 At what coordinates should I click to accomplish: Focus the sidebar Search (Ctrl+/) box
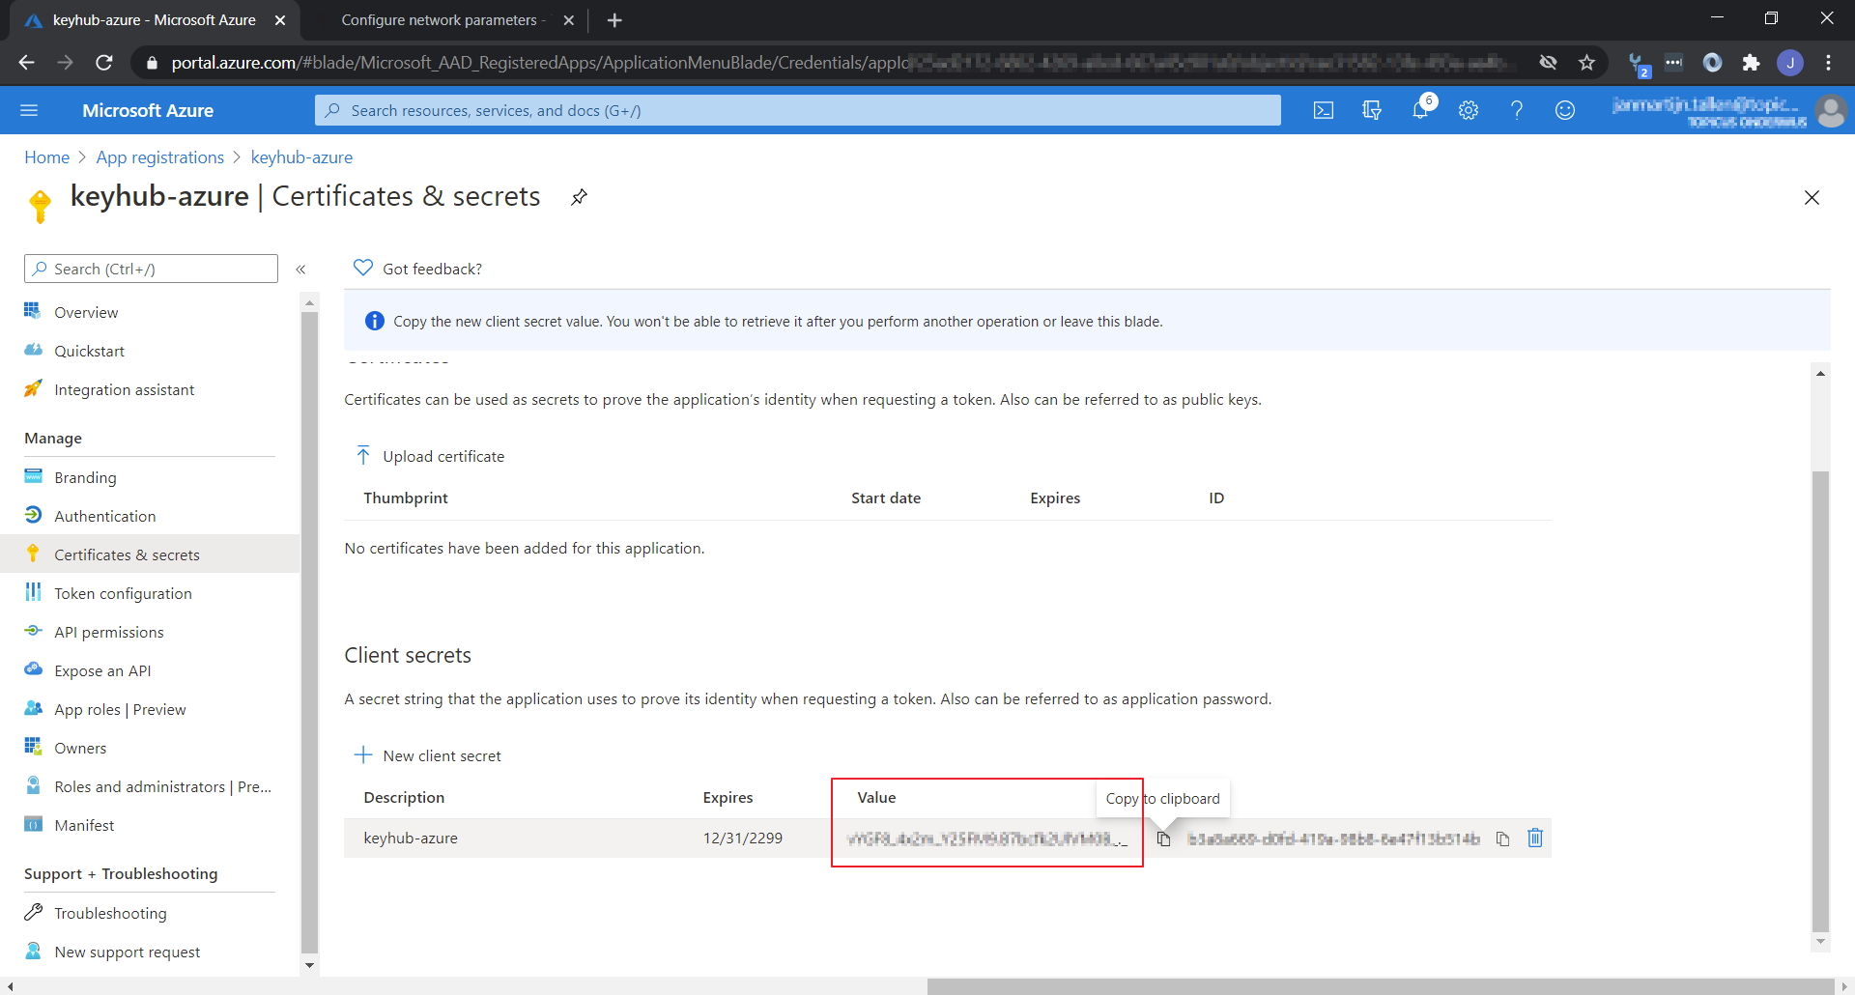[151, 269]
